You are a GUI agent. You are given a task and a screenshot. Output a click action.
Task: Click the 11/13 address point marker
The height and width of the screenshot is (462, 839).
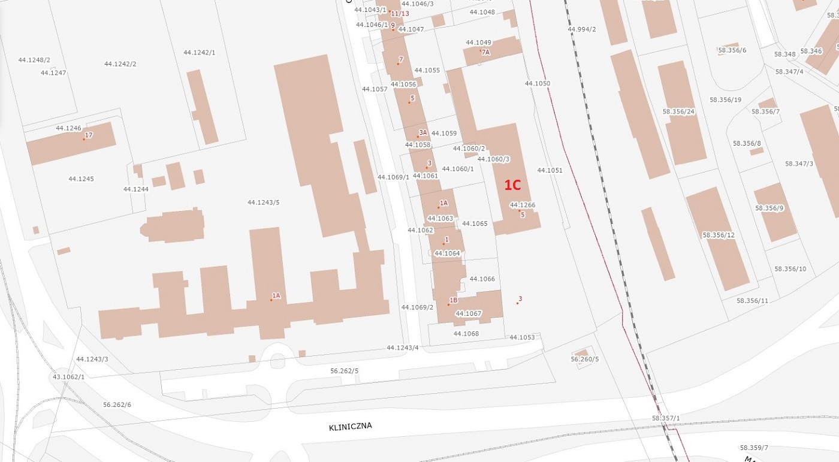click(390, 11)
